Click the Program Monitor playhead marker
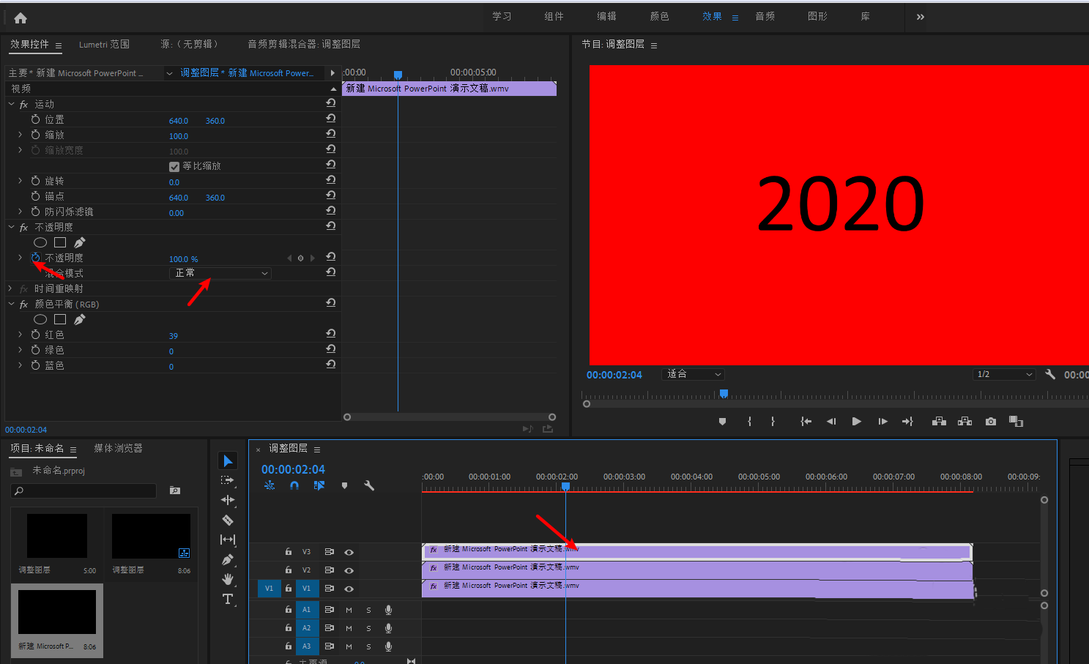The width and height of the screenshot is (1089, 664). [x=724, y=394]
